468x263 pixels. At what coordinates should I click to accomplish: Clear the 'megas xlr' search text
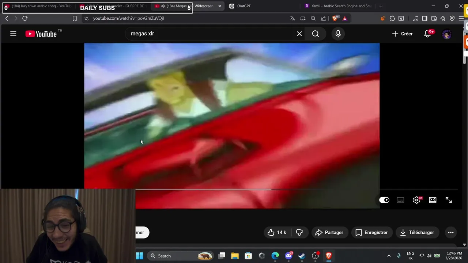click(x=299, y=34)
